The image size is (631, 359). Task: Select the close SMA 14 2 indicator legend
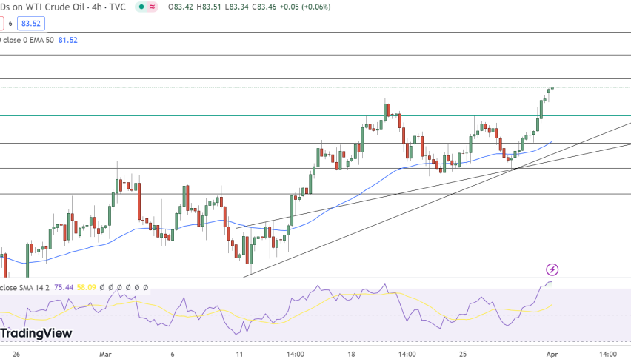[24, 287]
